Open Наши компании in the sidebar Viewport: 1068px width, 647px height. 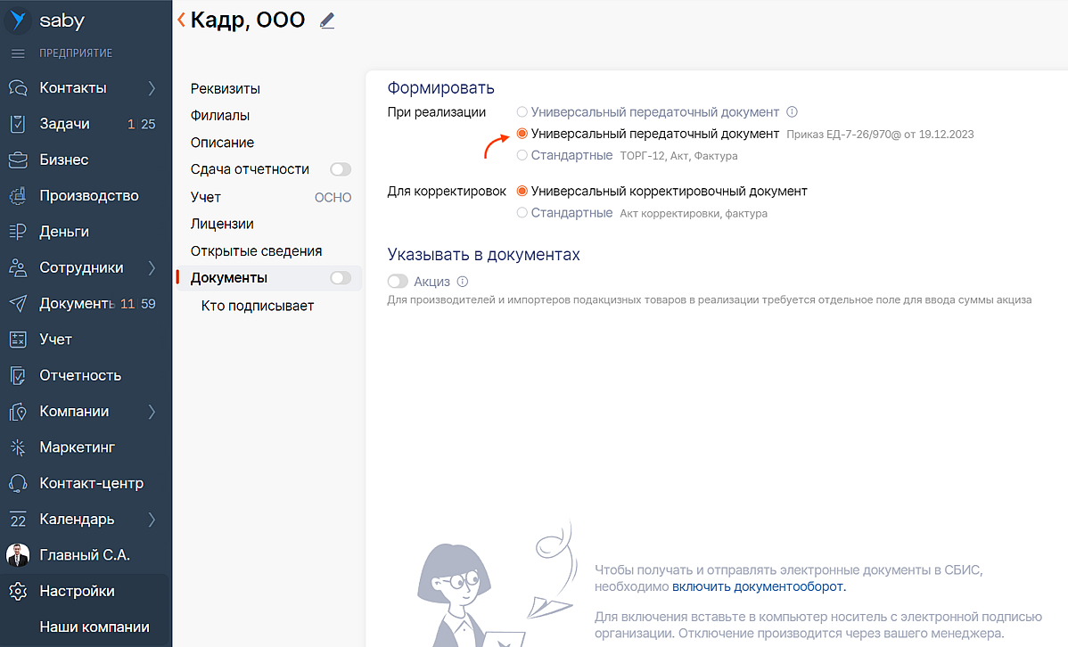coord(94,627)
